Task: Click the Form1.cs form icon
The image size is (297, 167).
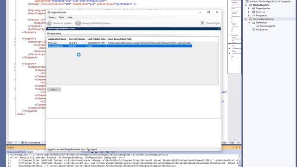Action: (x=254, y=12)
